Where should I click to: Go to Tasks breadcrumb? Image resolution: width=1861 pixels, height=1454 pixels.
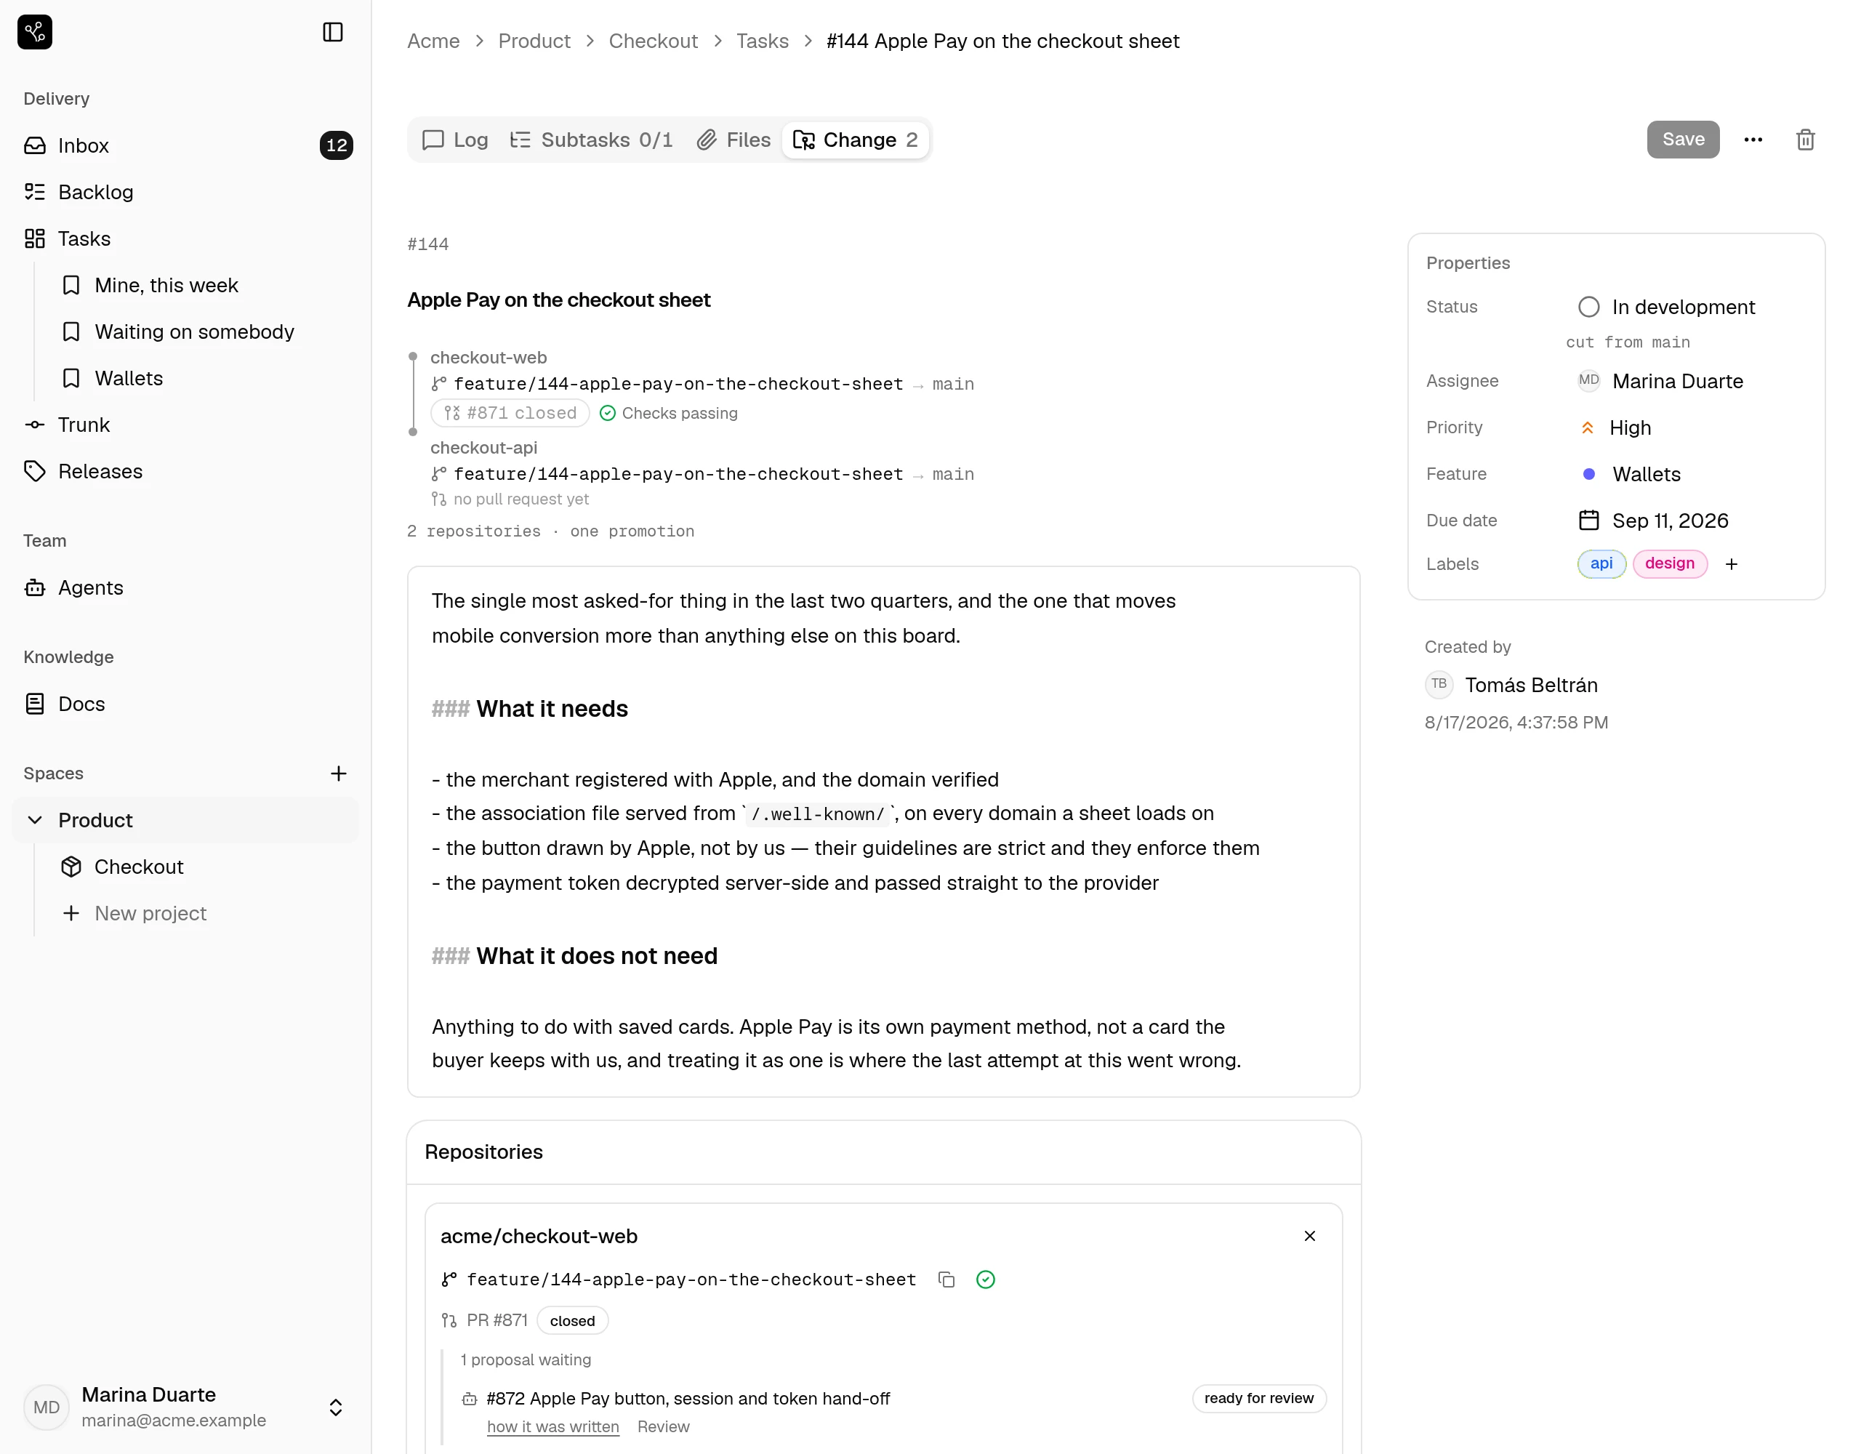tap(762, 41)
